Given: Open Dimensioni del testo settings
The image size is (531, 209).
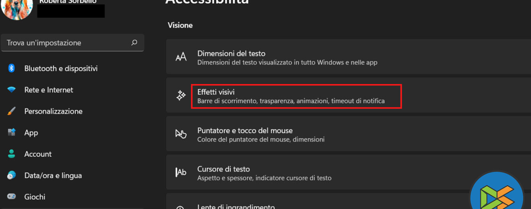Looking at the screenshot, I should click(x=231, y=53).
